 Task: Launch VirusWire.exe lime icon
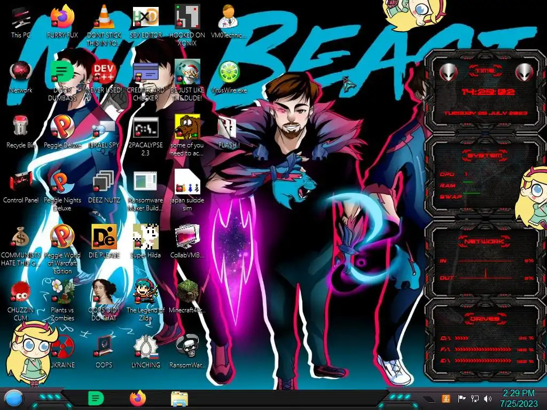tap(229, 77)
